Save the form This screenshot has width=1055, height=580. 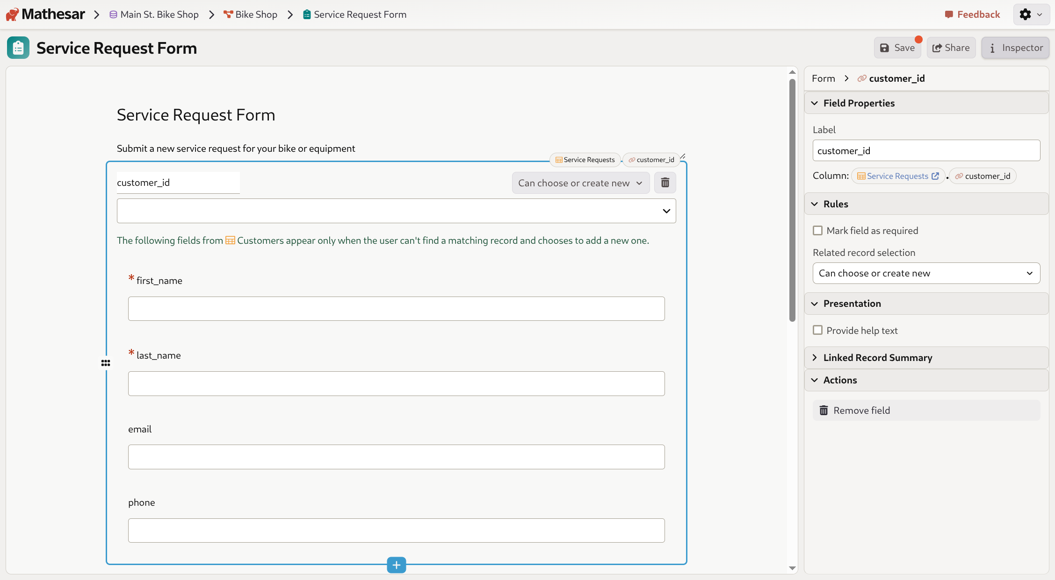tap(897, 48)
